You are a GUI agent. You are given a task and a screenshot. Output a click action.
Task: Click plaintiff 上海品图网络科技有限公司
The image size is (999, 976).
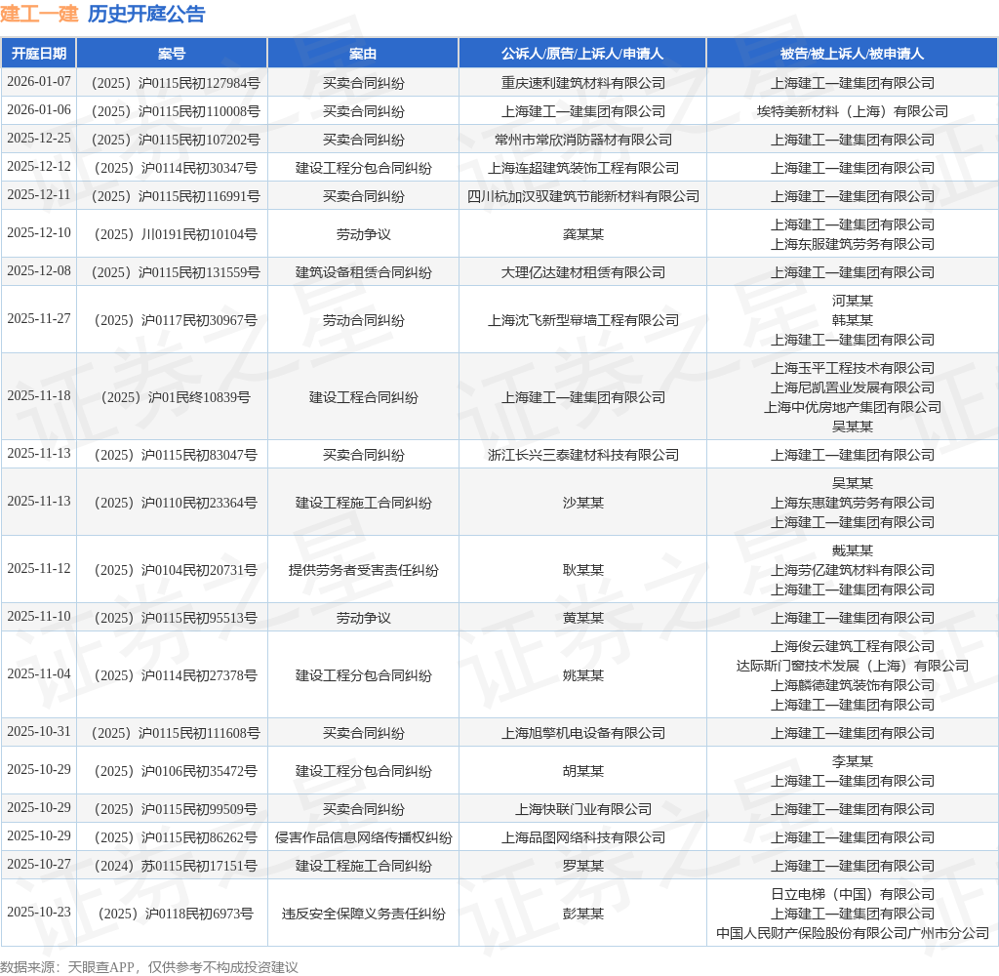click(x=583, y=837)
